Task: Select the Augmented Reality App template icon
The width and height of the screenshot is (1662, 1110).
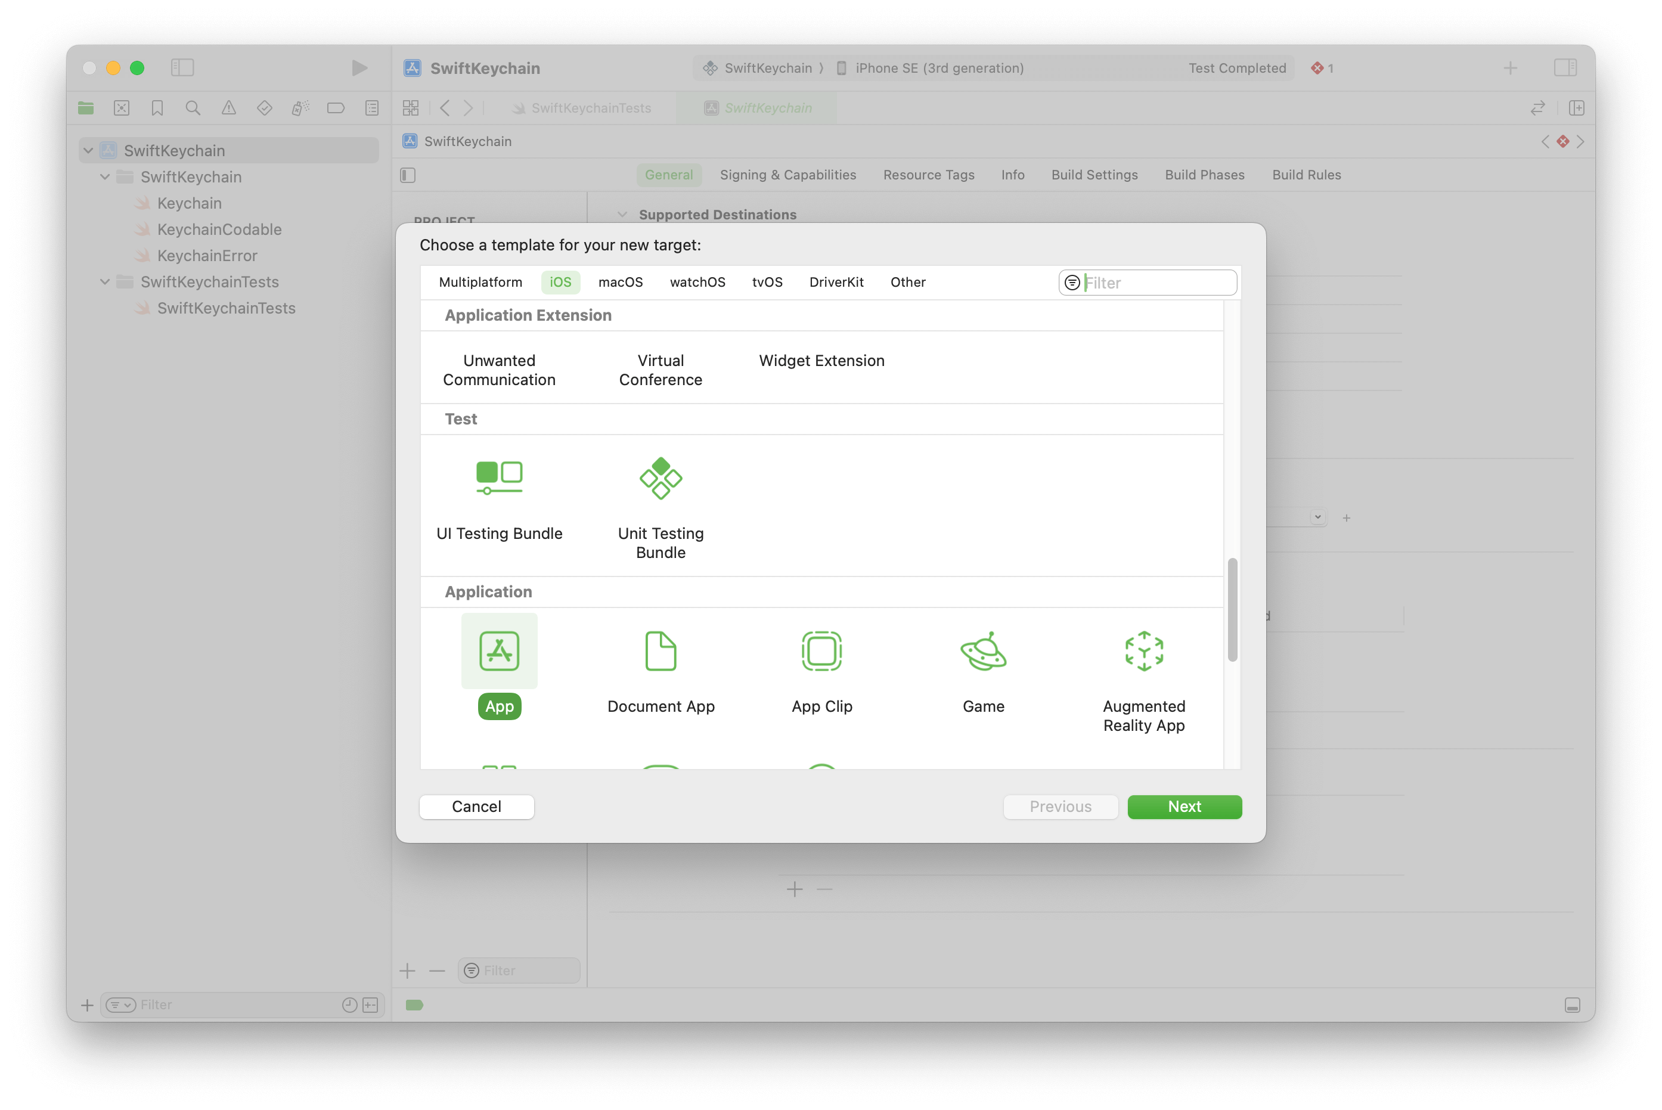Action: (1144, 650)
